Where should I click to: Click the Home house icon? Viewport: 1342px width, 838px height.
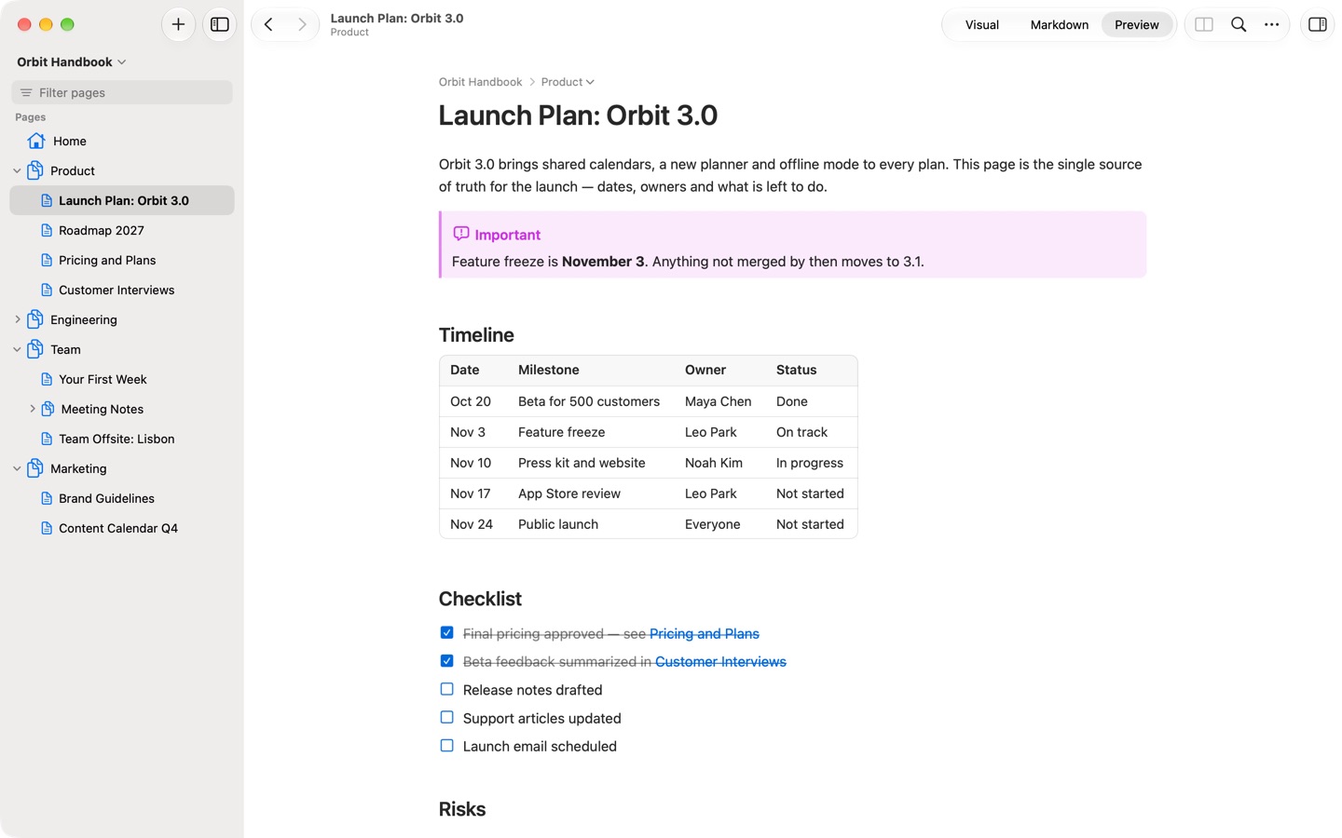tap(36, 141)
